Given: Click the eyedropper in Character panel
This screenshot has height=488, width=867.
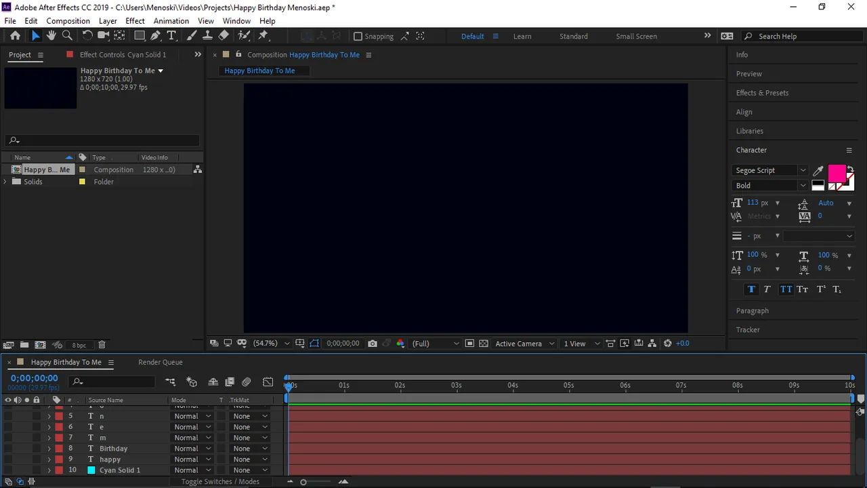Looking at the screenshot, I should [x=818, y=171].
